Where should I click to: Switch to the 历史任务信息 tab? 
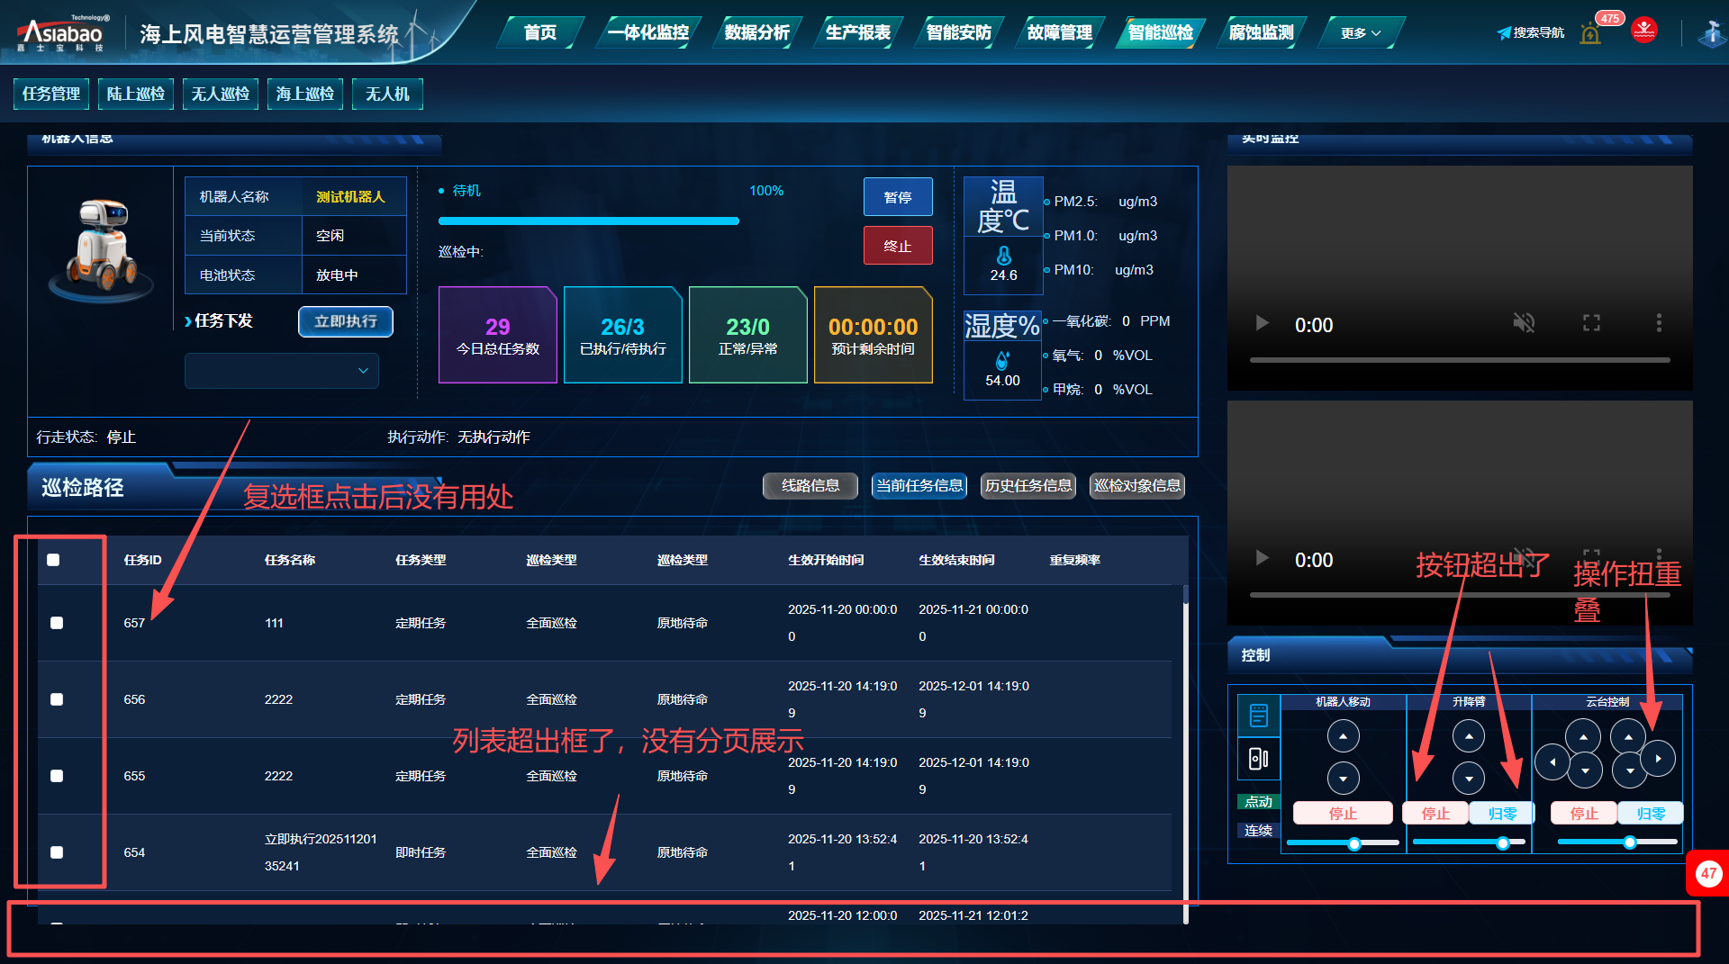point(1027,486)
